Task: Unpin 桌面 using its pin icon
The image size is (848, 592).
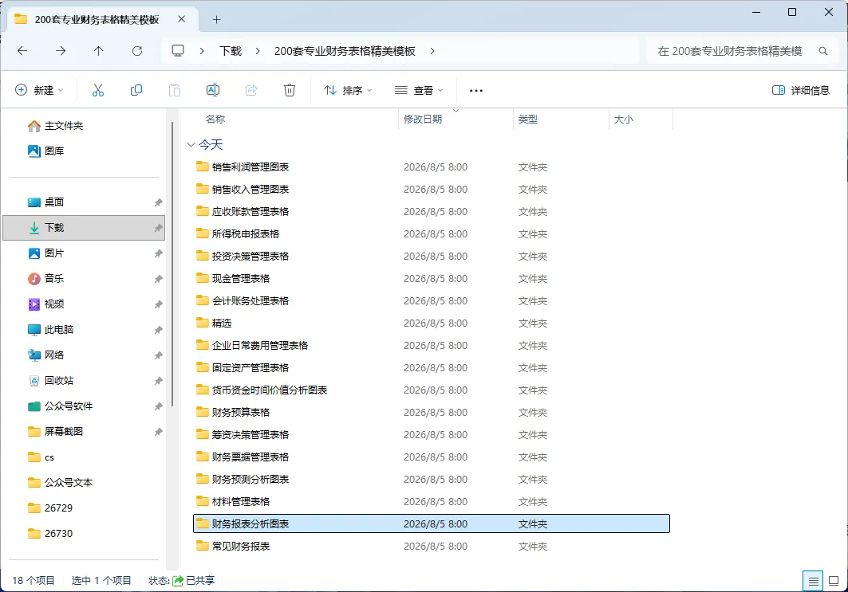Action: (x=158, y=202)
